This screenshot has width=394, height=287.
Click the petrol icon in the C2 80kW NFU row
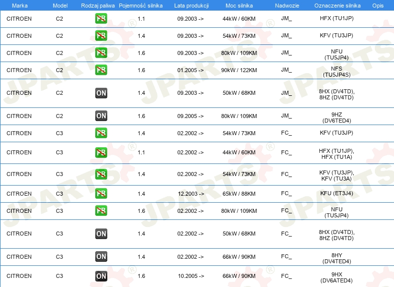[x=101, y=52]
